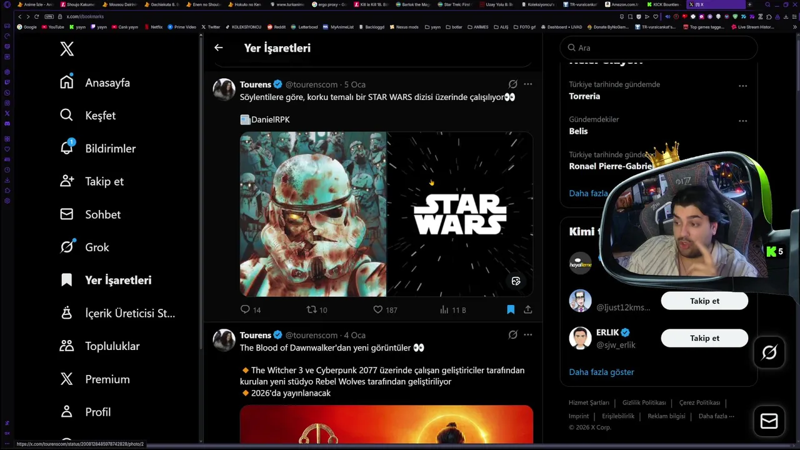
Task: Open the Star Wars logo image
Action: click(x=460, y=214)
